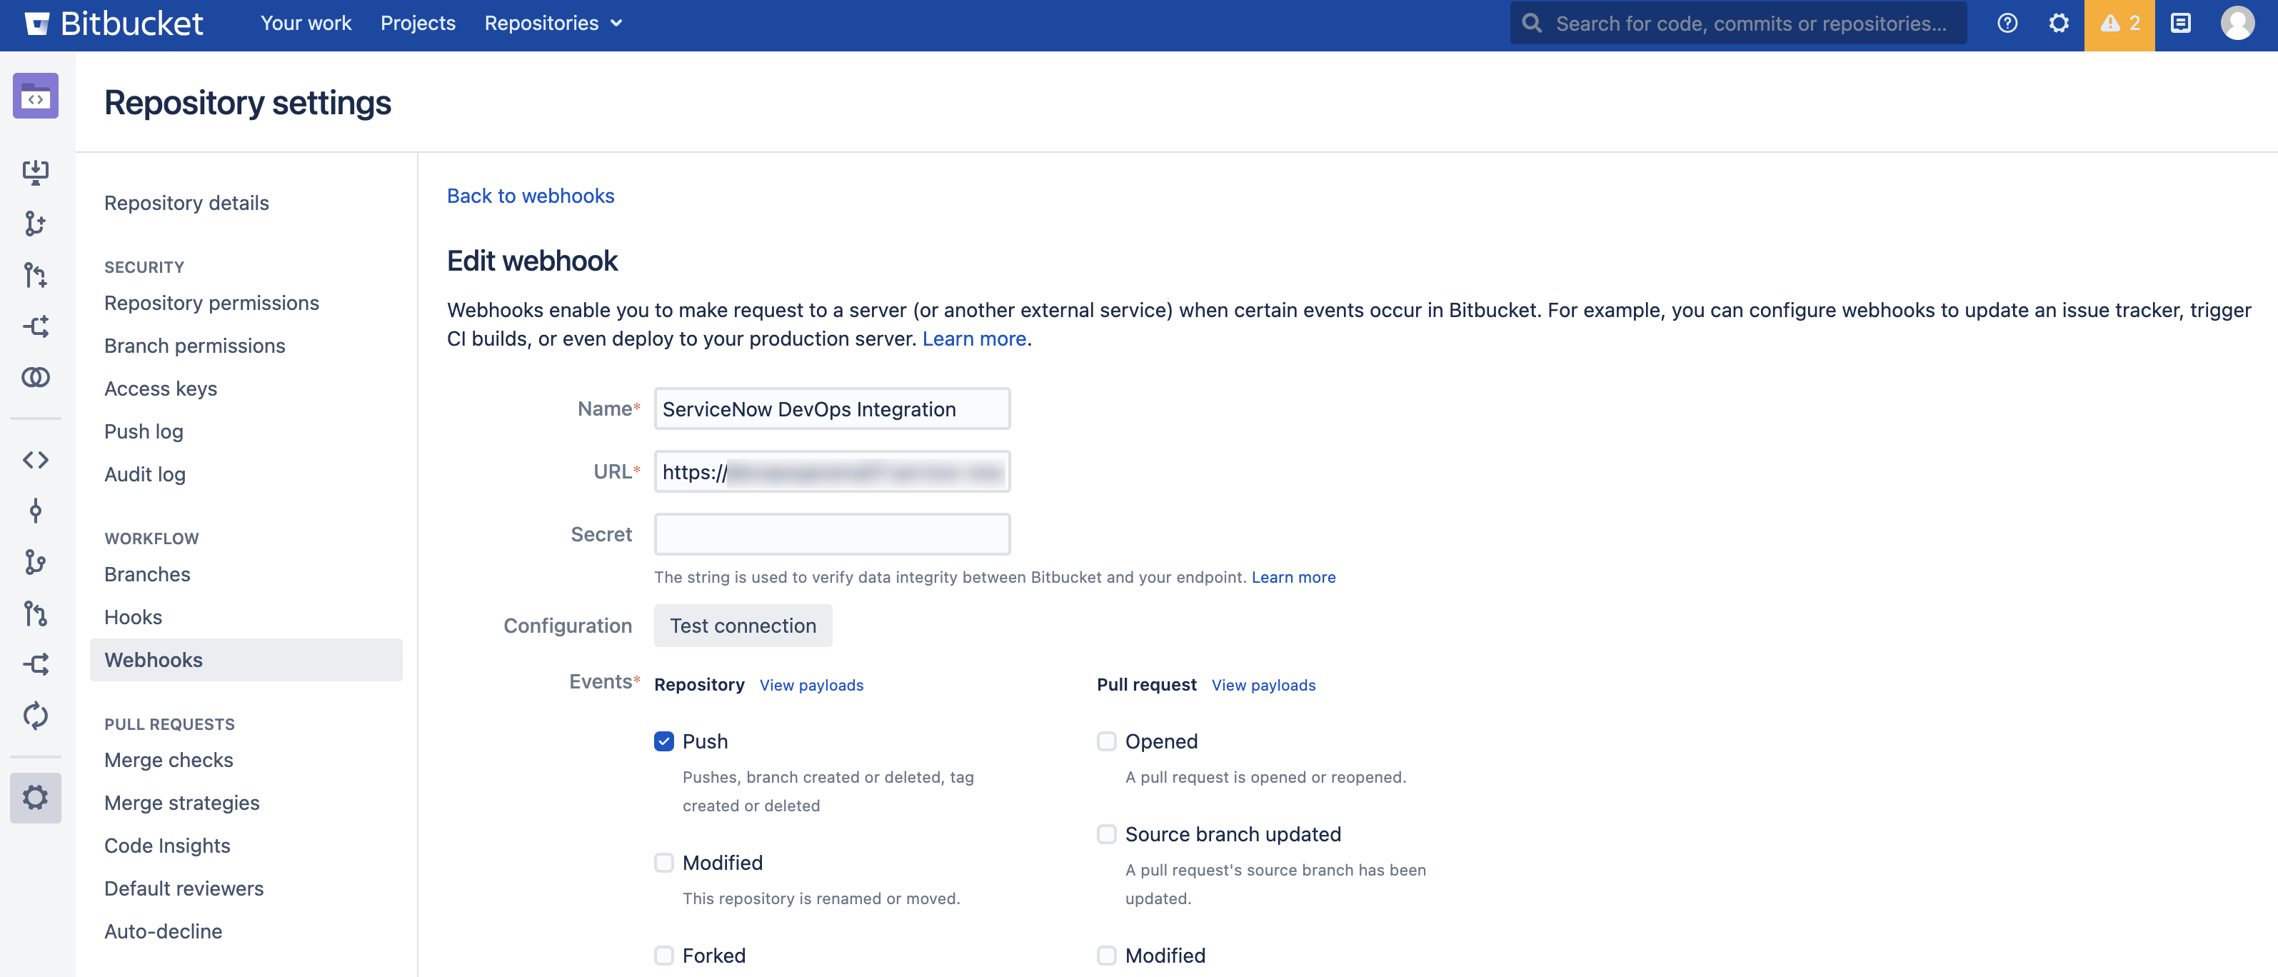Focus the webhook URL input field
Viewport: 2278px width, 977px height.
pos(832,471)
